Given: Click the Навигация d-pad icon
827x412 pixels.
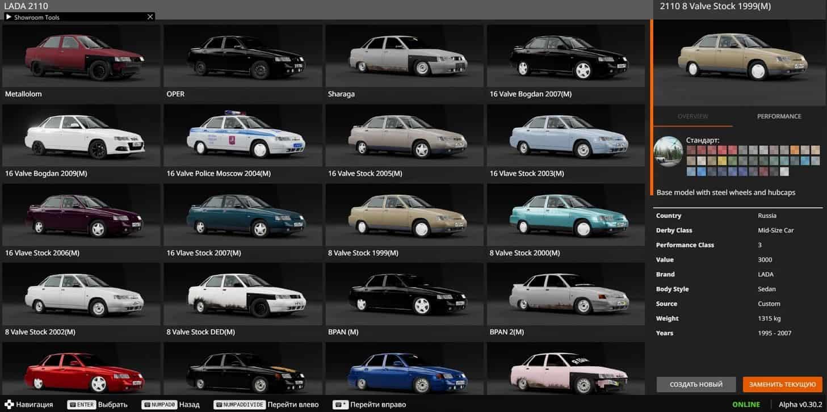Looking at the screenshot, I should coord(8,405).
